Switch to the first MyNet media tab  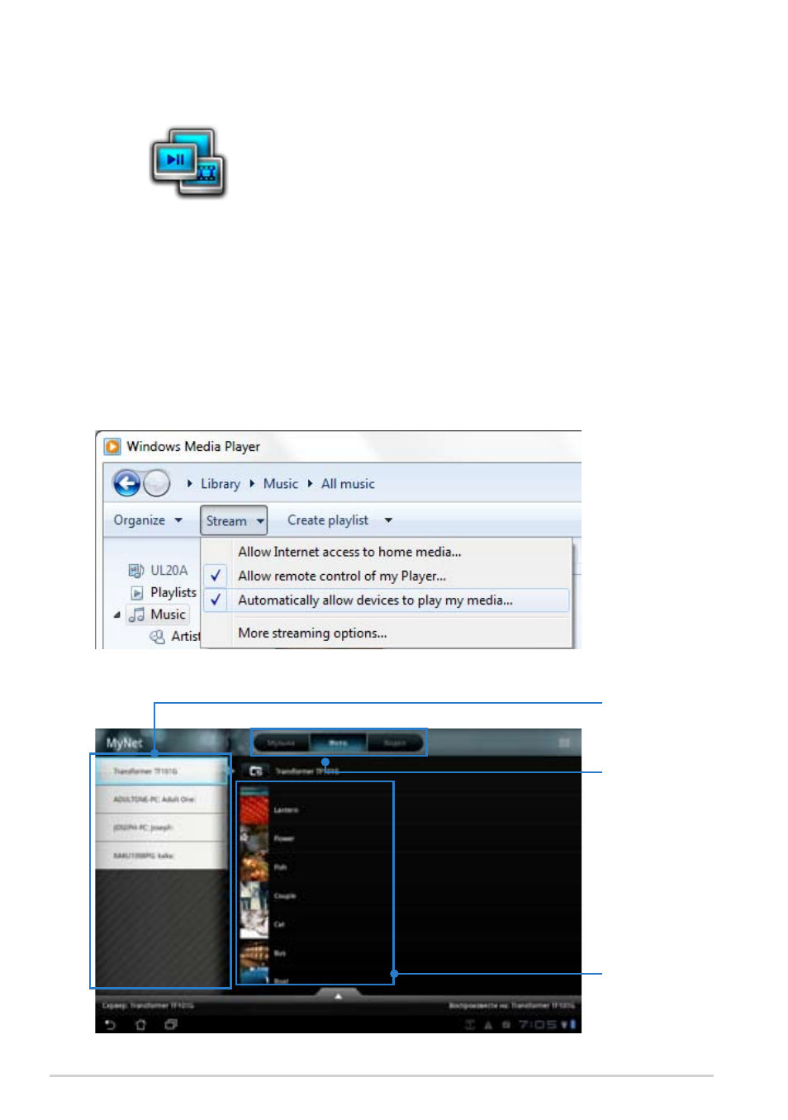click(x=281, y=743)
